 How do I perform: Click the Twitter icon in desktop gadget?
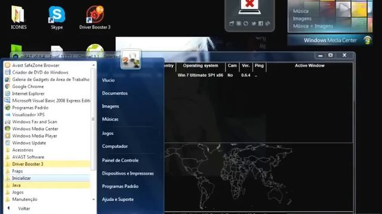tap(253, 24)
